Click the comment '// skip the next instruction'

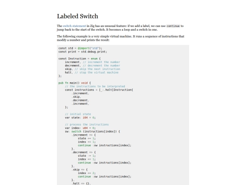pyautogui.click(x=97, y=69)
